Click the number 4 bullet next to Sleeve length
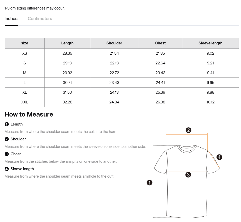The width and height of the screenshot is (241, 222). pos(7,169)
